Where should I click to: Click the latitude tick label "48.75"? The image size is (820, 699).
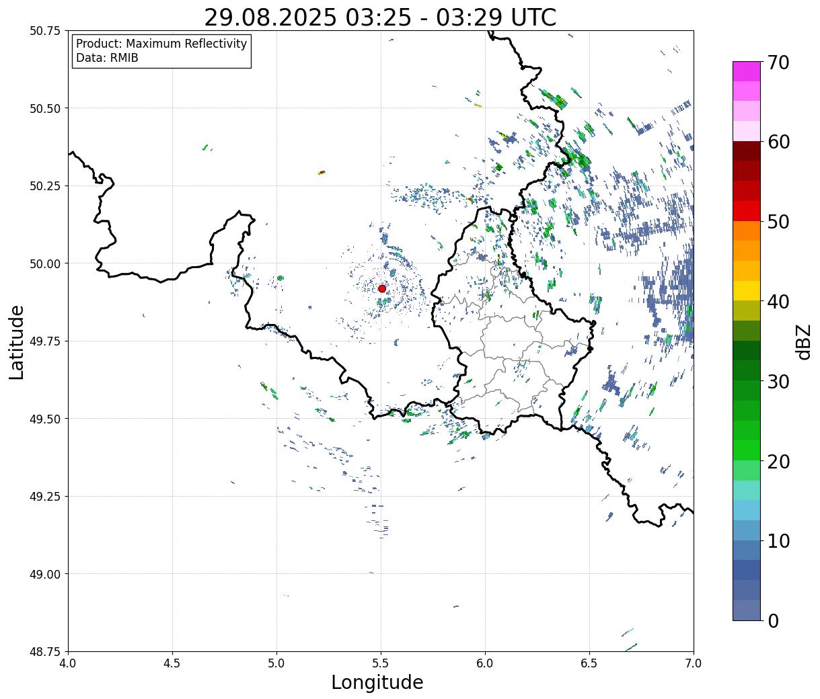(x=45, y=651)
